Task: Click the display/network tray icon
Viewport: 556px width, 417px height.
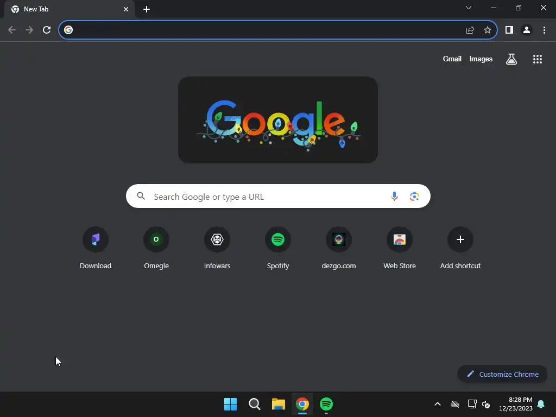Action: (472, 404)
